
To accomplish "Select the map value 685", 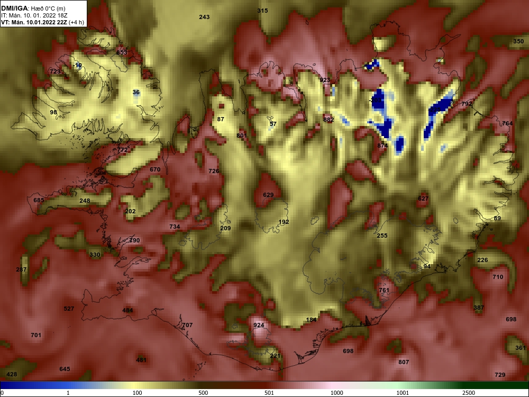I will (39, 200).
